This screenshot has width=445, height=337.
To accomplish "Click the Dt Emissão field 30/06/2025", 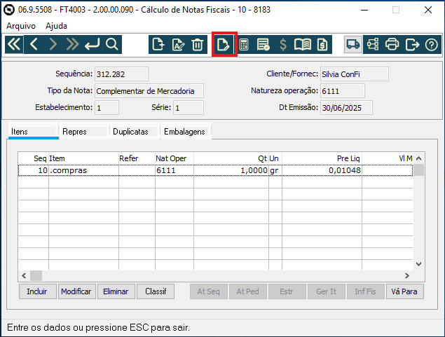I will [x=346, y=108].
